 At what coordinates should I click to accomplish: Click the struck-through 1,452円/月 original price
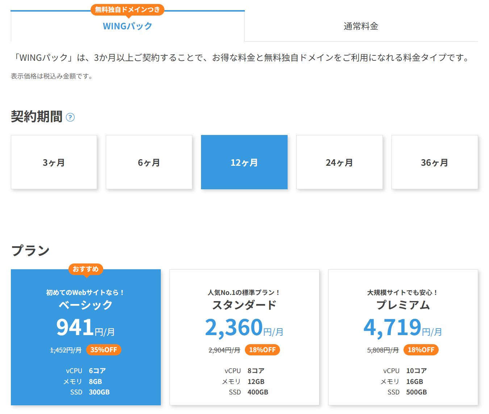pos(66,350)
